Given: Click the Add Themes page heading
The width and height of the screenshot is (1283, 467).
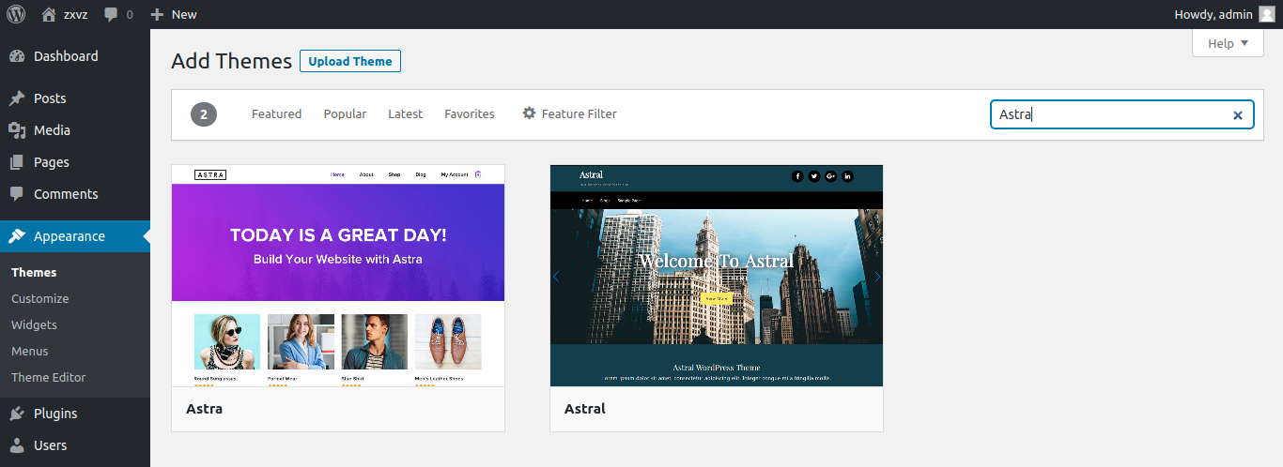Looking at the screenshot, I should (x=231, y=61).
